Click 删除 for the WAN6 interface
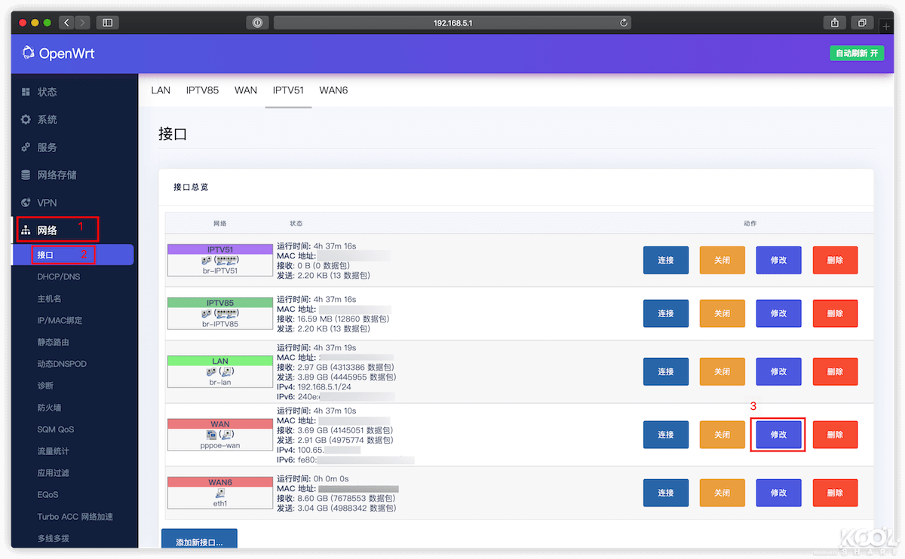The image size is (905, 559). coord(835,492)
